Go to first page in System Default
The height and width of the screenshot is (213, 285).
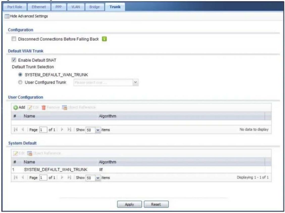(16, 177)
